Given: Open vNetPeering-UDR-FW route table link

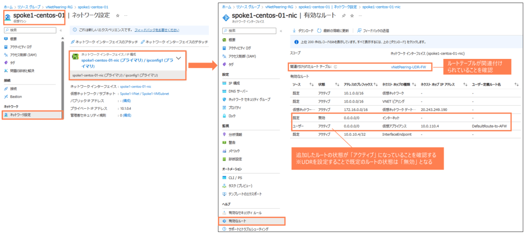Looking at the screenshot, I should point(408,67).
